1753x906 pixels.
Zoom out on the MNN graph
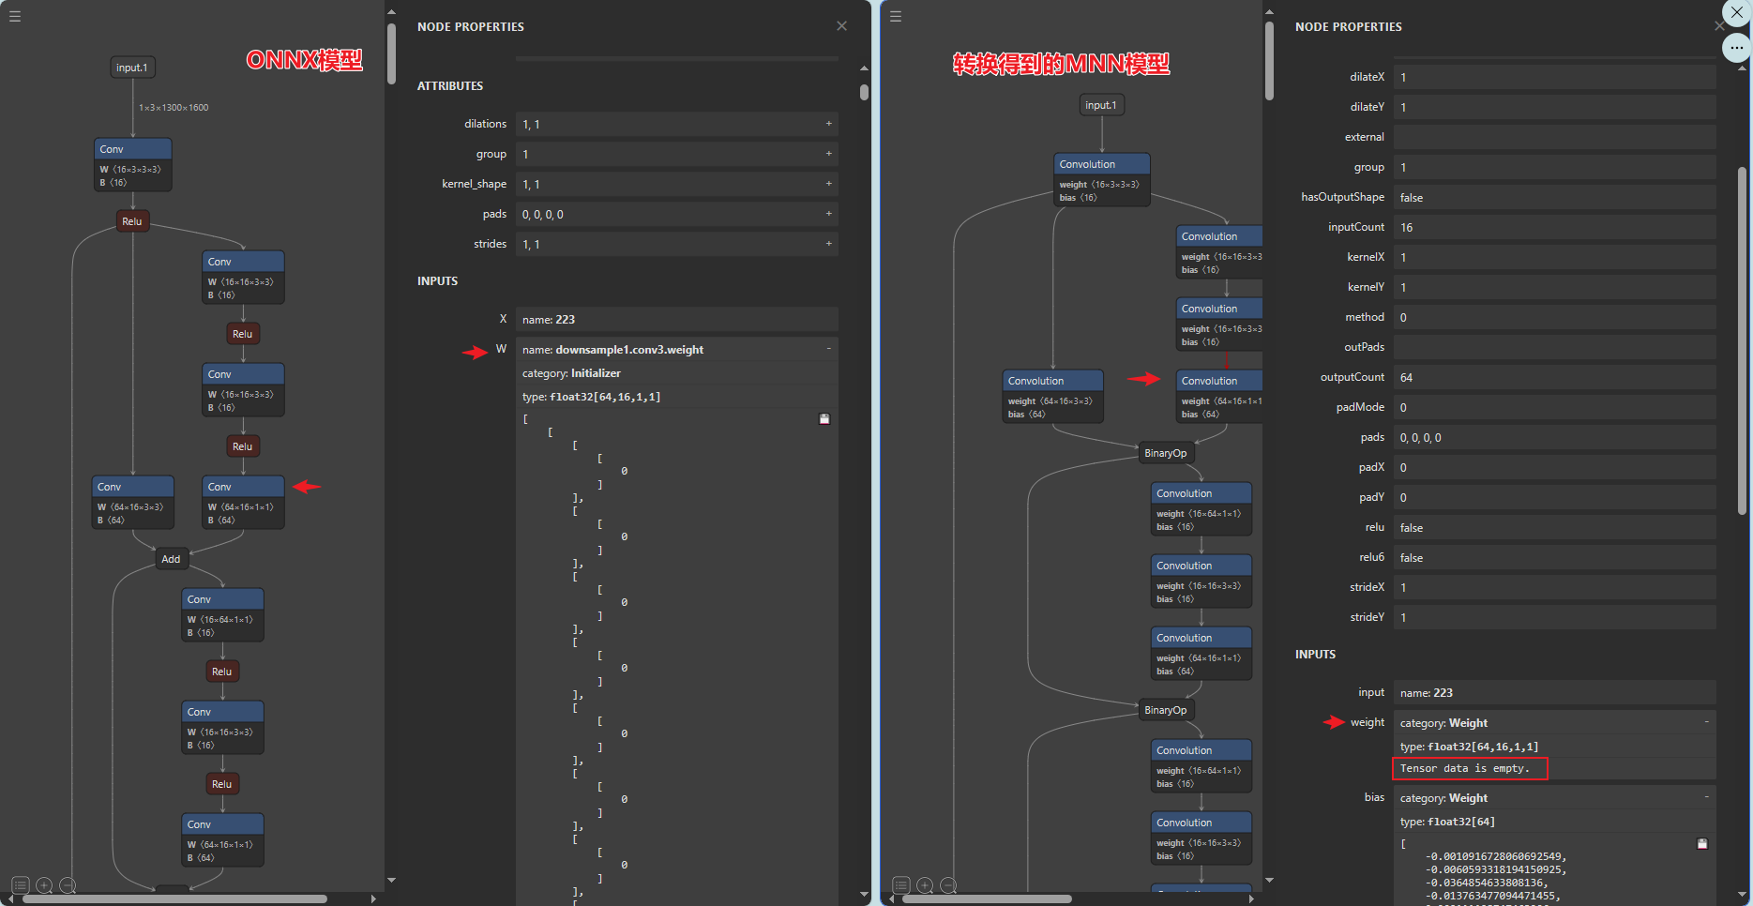(948, 885)
